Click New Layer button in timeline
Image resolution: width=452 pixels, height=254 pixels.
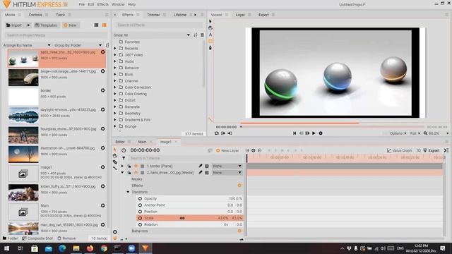click(227, 150)
